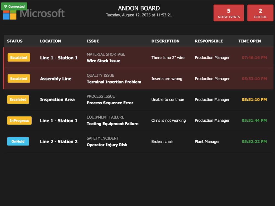Open the 2 Critical counter tile
275x206 pixels.
pos(260,13)
